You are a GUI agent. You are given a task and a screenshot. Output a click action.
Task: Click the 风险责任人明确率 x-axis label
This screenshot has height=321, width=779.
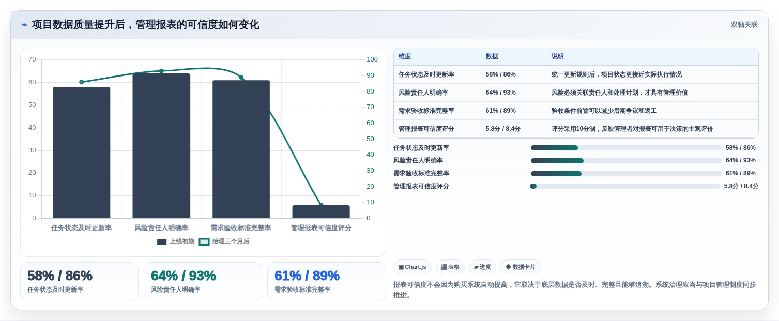pyautogui.click(x=161, y=227)
